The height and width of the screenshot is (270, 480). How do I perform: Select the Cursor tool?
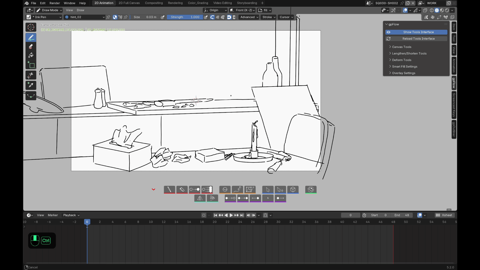coord(31,27)
